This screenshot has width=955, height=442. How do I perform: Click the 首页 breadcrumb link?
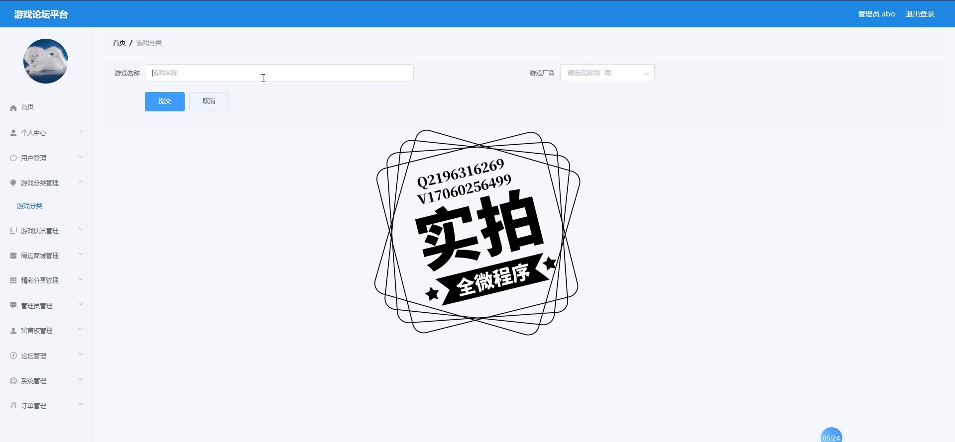point(119,43)
